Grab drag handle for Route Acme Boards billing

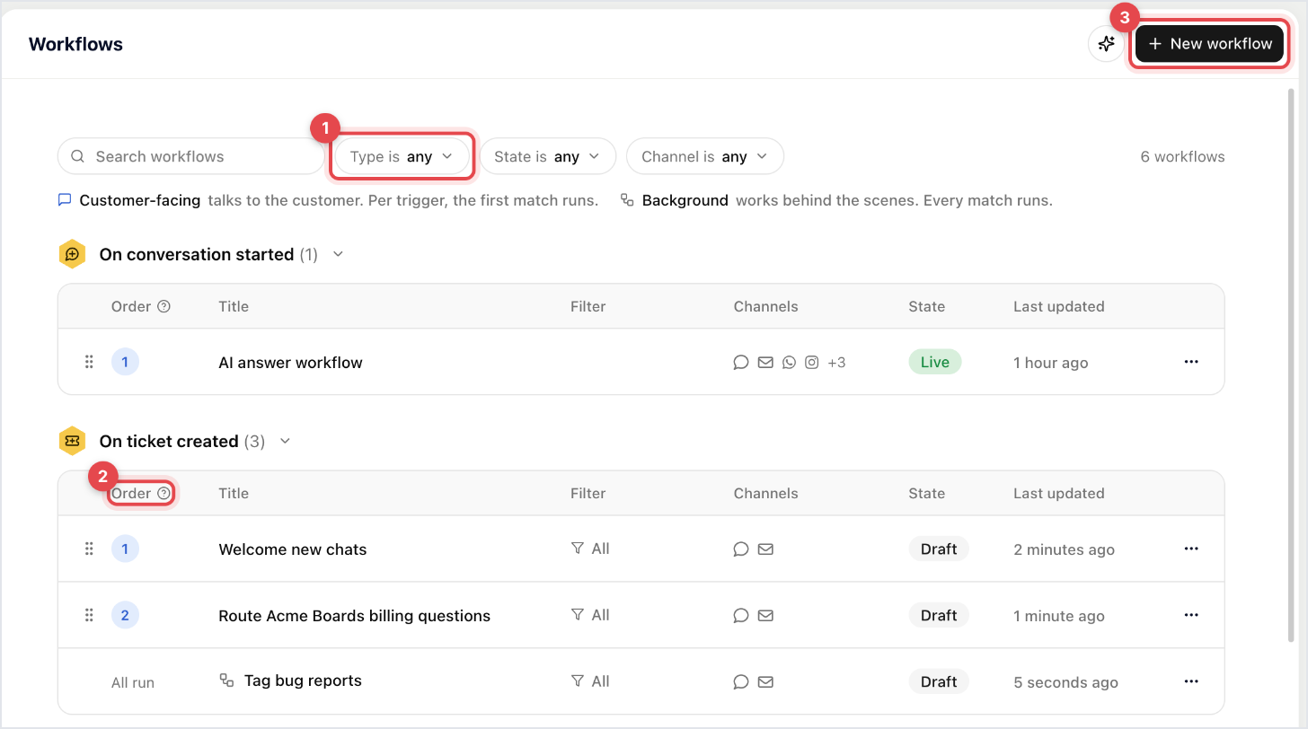(89, 615)
